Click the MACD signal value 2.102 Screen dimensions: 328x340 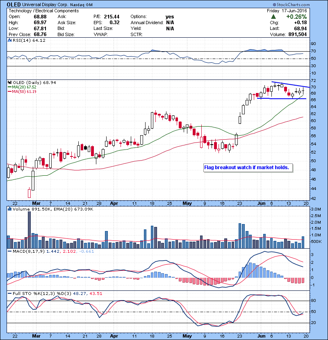69,252
